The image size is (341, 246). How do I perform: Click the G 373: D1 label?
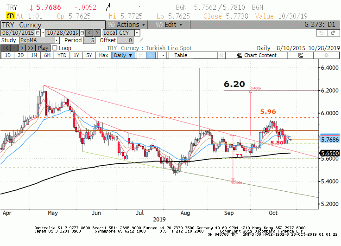tap(320, 25)
